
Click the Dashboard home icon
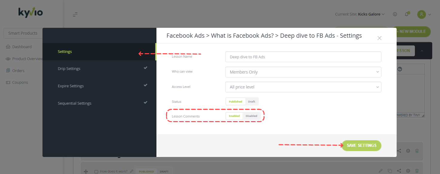(8, 47)
